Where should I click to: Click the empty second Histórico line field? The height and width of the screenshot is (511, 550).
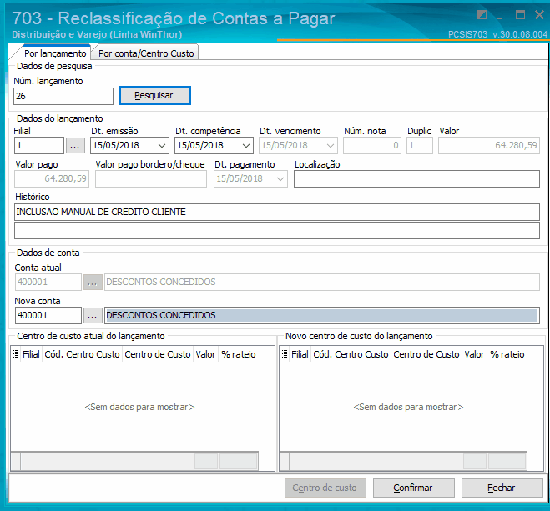pyautogui.click(x=277, y=230)
